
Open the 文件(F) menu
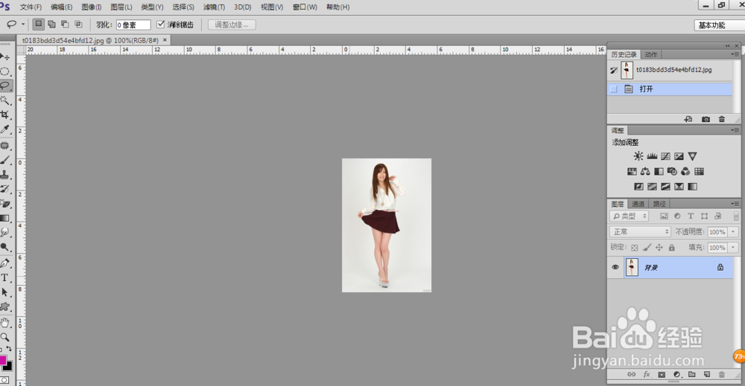[31, 7]
